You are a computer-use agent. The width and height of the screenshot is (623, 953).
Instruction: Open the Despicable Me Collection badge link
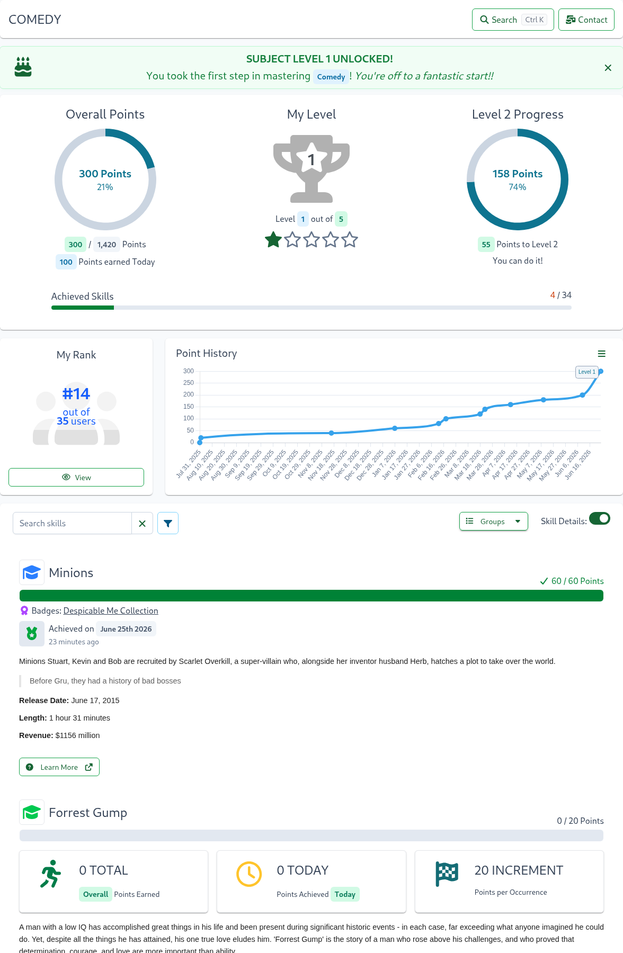coord(111,610)
